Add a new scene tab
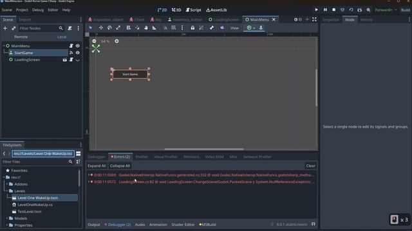This screenshot has height=231, width=412. point(307,19)
